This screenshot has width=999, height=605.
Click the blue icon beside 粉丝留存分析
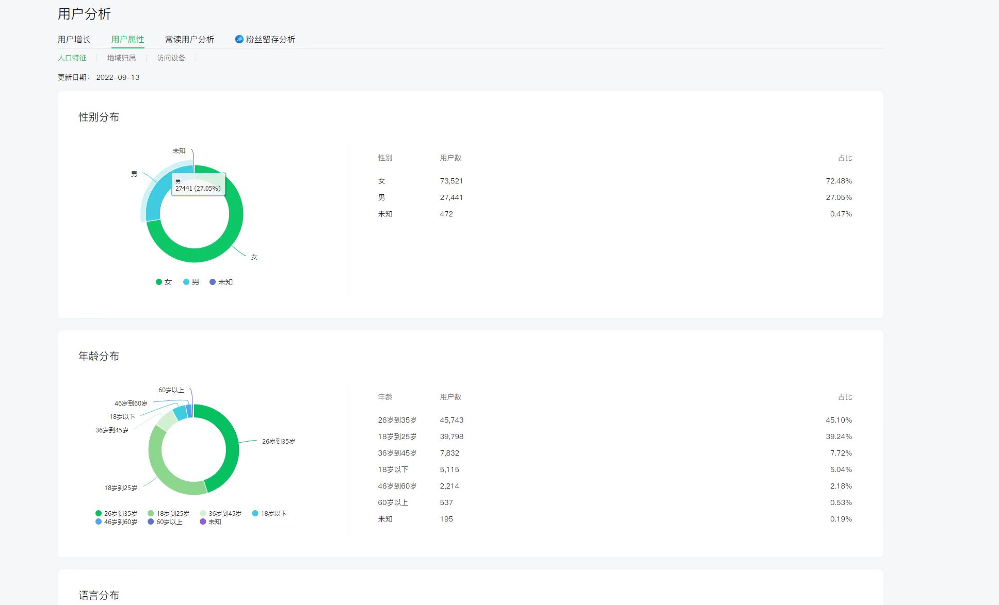(x=239, y=39)
